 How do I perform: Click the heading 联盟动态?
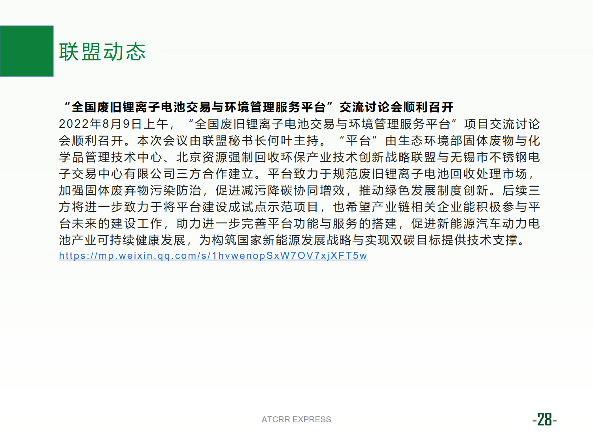tap(102, 52)
